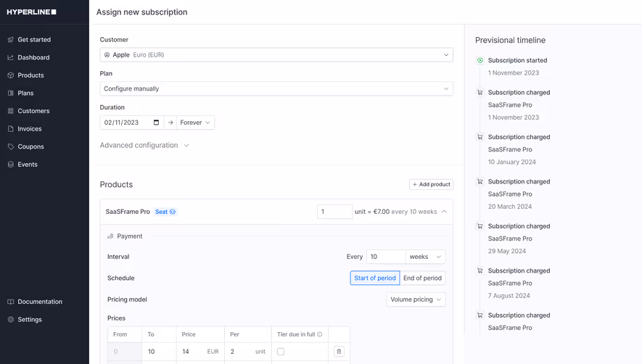Collapse the SaaSFrame Pro product panel chevron
Viewport: 642px width, 364px height.
pos(444,212)
